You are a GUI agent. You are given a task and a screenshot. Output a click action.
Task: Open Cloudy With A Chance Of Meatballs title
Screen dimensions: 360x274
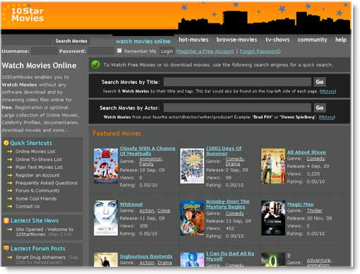point(148,151)
